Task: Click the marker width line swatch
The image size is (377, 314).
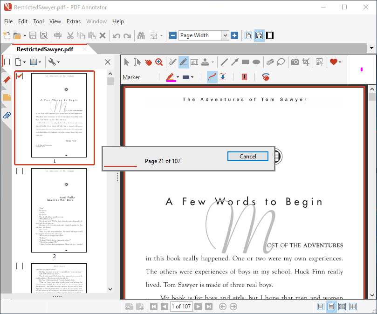Action: (186, 77)
